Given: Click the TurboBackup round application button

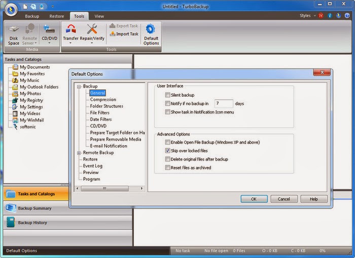Looking at the screenshot, I should pyautogui.click(x=11, y=10).
